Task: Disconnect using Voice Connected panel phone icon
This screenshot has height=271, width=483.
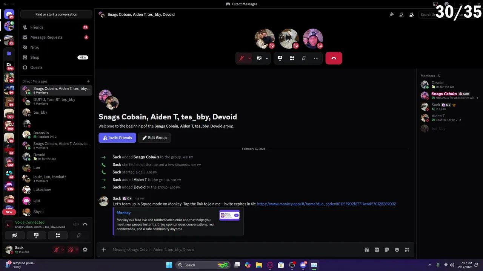Action: 85,224
